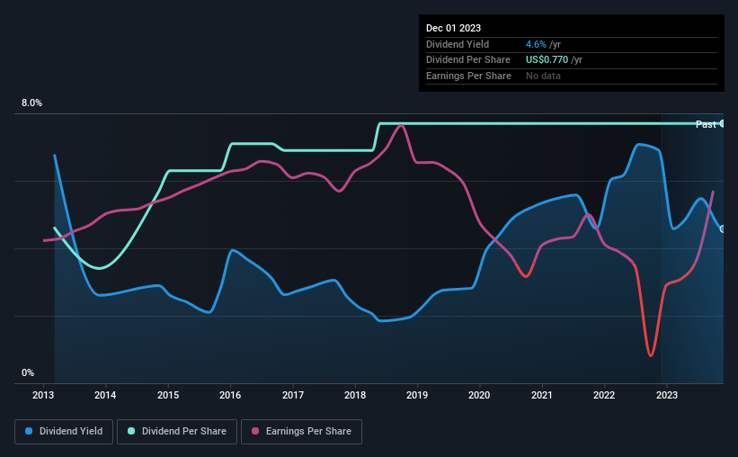
Task: Toggle the Dividend Per Share legend button
Action: tap(177, 431)
